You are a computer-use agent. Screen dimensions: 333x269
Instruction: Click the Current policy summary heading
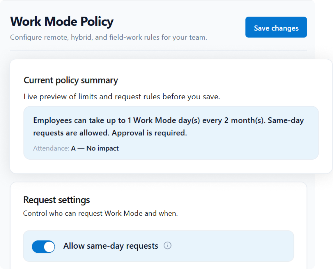[x=71, y=80]
